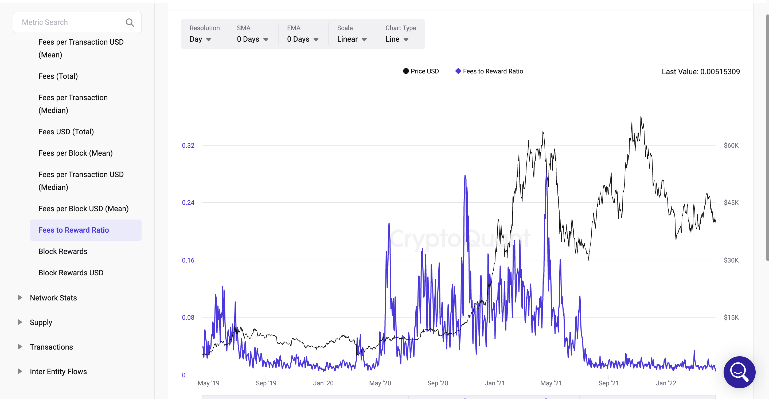Click the May '20 x-axis label
The height and width of the screenshot is (399, 769).
[380, 383]
